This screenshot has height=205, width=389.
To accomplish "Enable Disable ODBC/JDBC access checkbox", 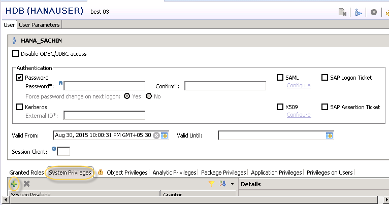I will pyautogui.click(x=15, y=54).
